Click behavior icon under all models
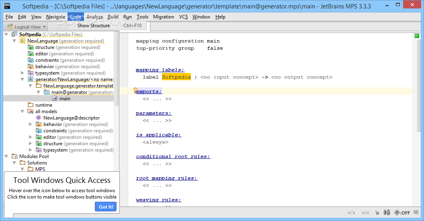 (39, 124)
